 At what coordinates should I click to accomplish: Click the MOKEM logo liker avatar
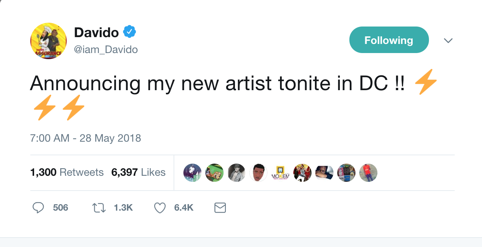point(280,173)
